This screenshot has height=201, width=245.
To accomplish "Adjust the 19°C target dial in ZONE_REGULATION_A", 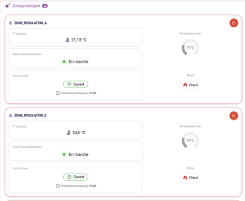I will [x=190, y=48].
